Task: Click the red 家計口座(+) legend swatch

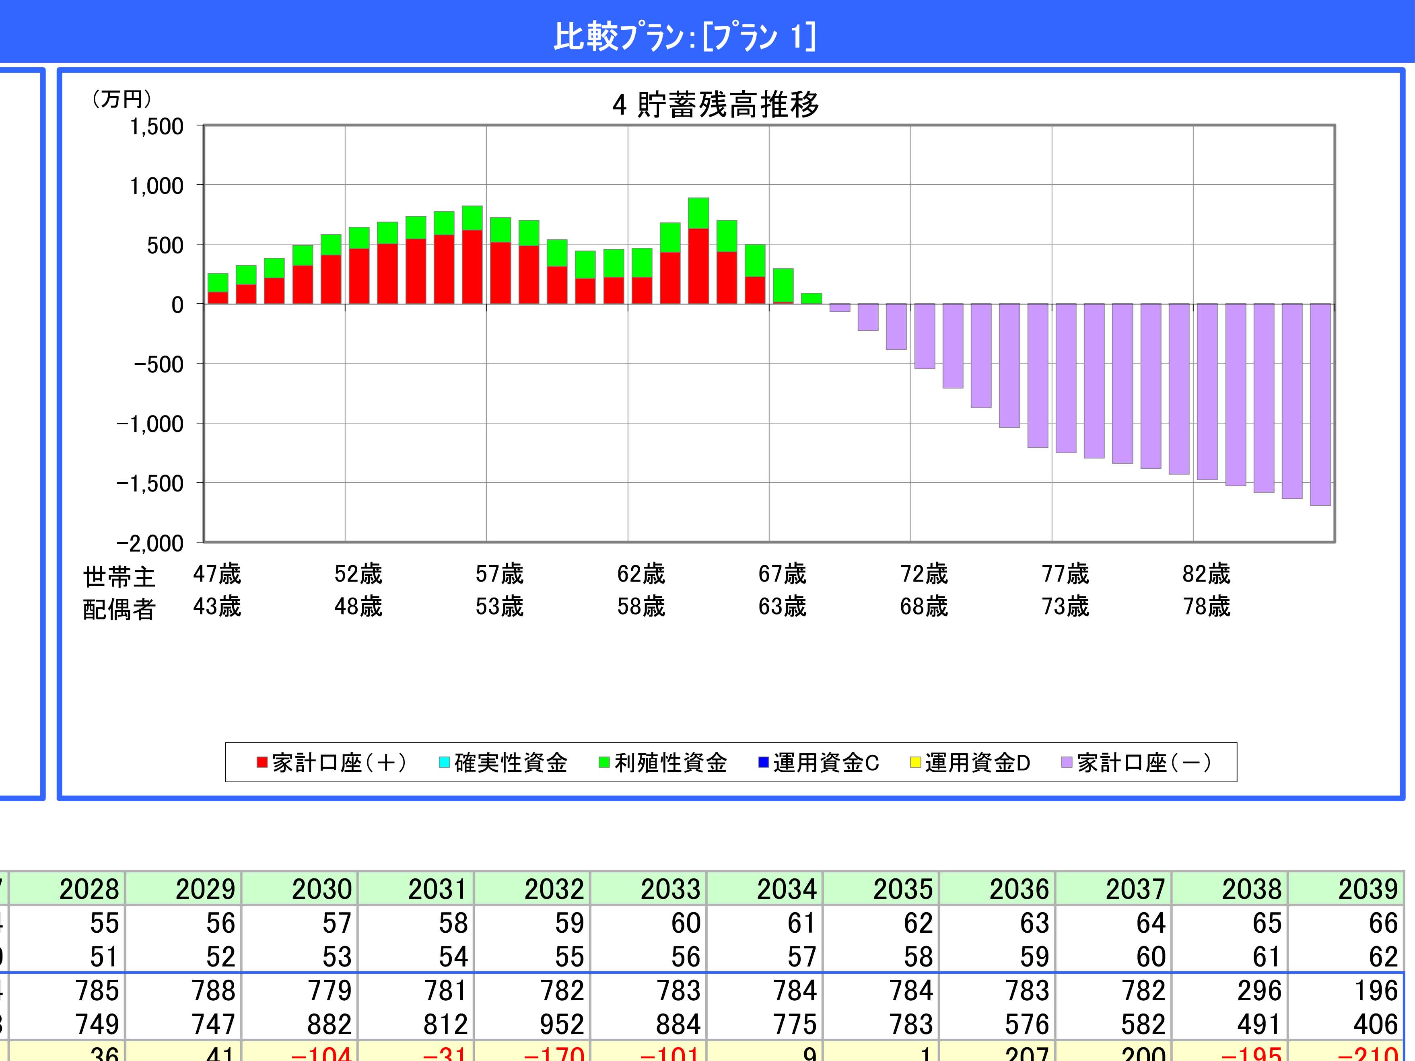Action: coord(262,762)
